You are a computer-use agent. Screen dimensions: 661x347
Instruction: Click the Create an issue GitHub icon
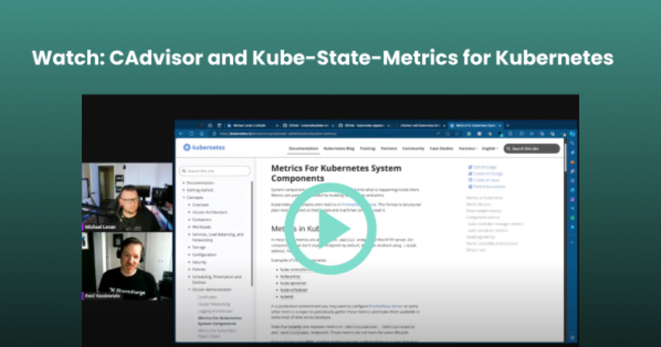tap(470, 180)
